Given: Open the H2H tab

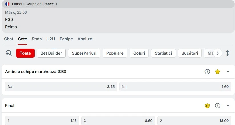Looking at the screenshot, I should pyautogui.click(x=51, y=39).
